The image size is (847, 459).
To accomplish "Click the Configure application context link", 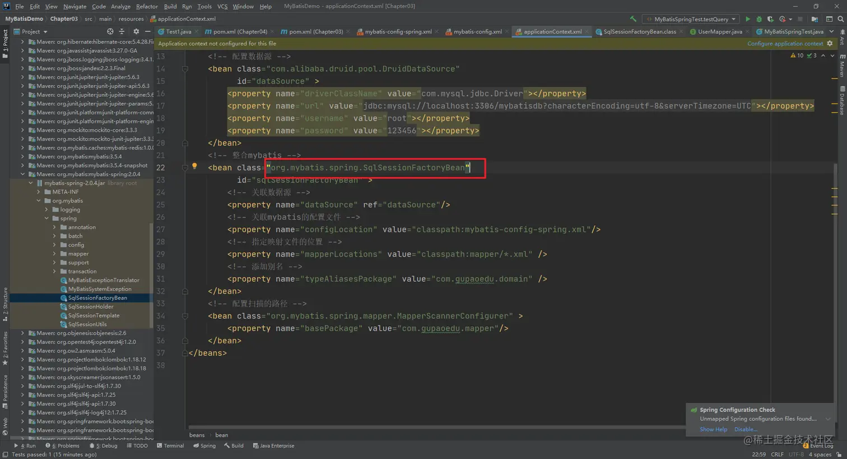I will [785, 43].
